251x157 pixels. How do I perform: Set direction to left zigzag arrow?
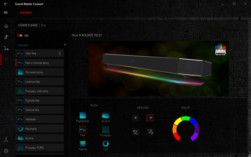[136, 132]
